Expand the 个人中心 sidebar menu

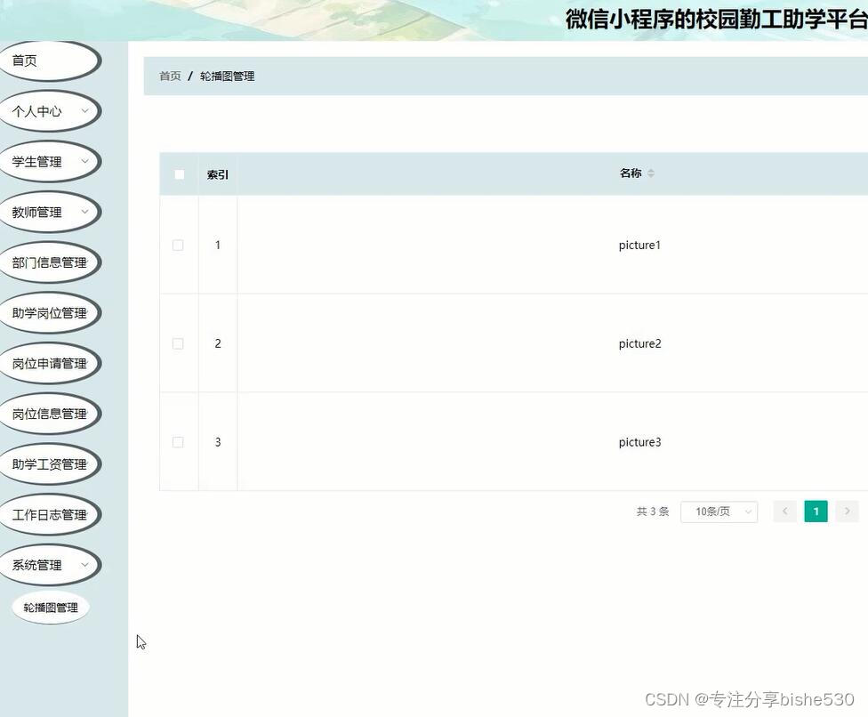pos(51,110)
